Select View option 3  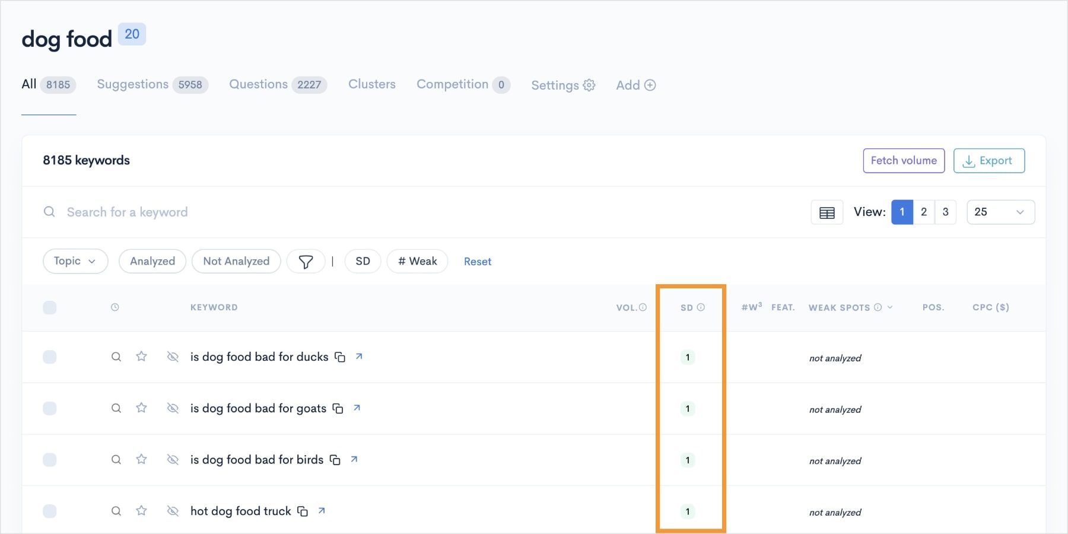946,212
